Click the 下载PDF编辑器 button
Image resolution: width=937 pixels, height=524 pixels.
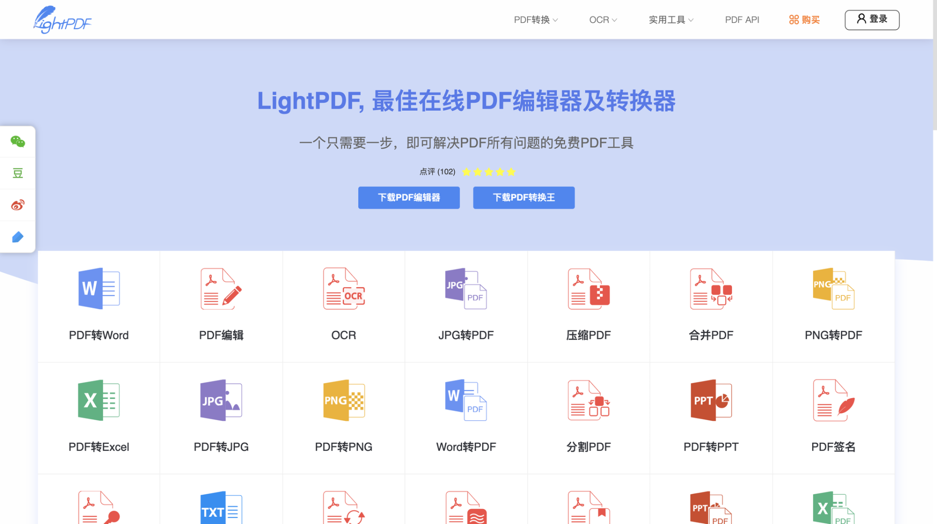[x=409, y=198]
